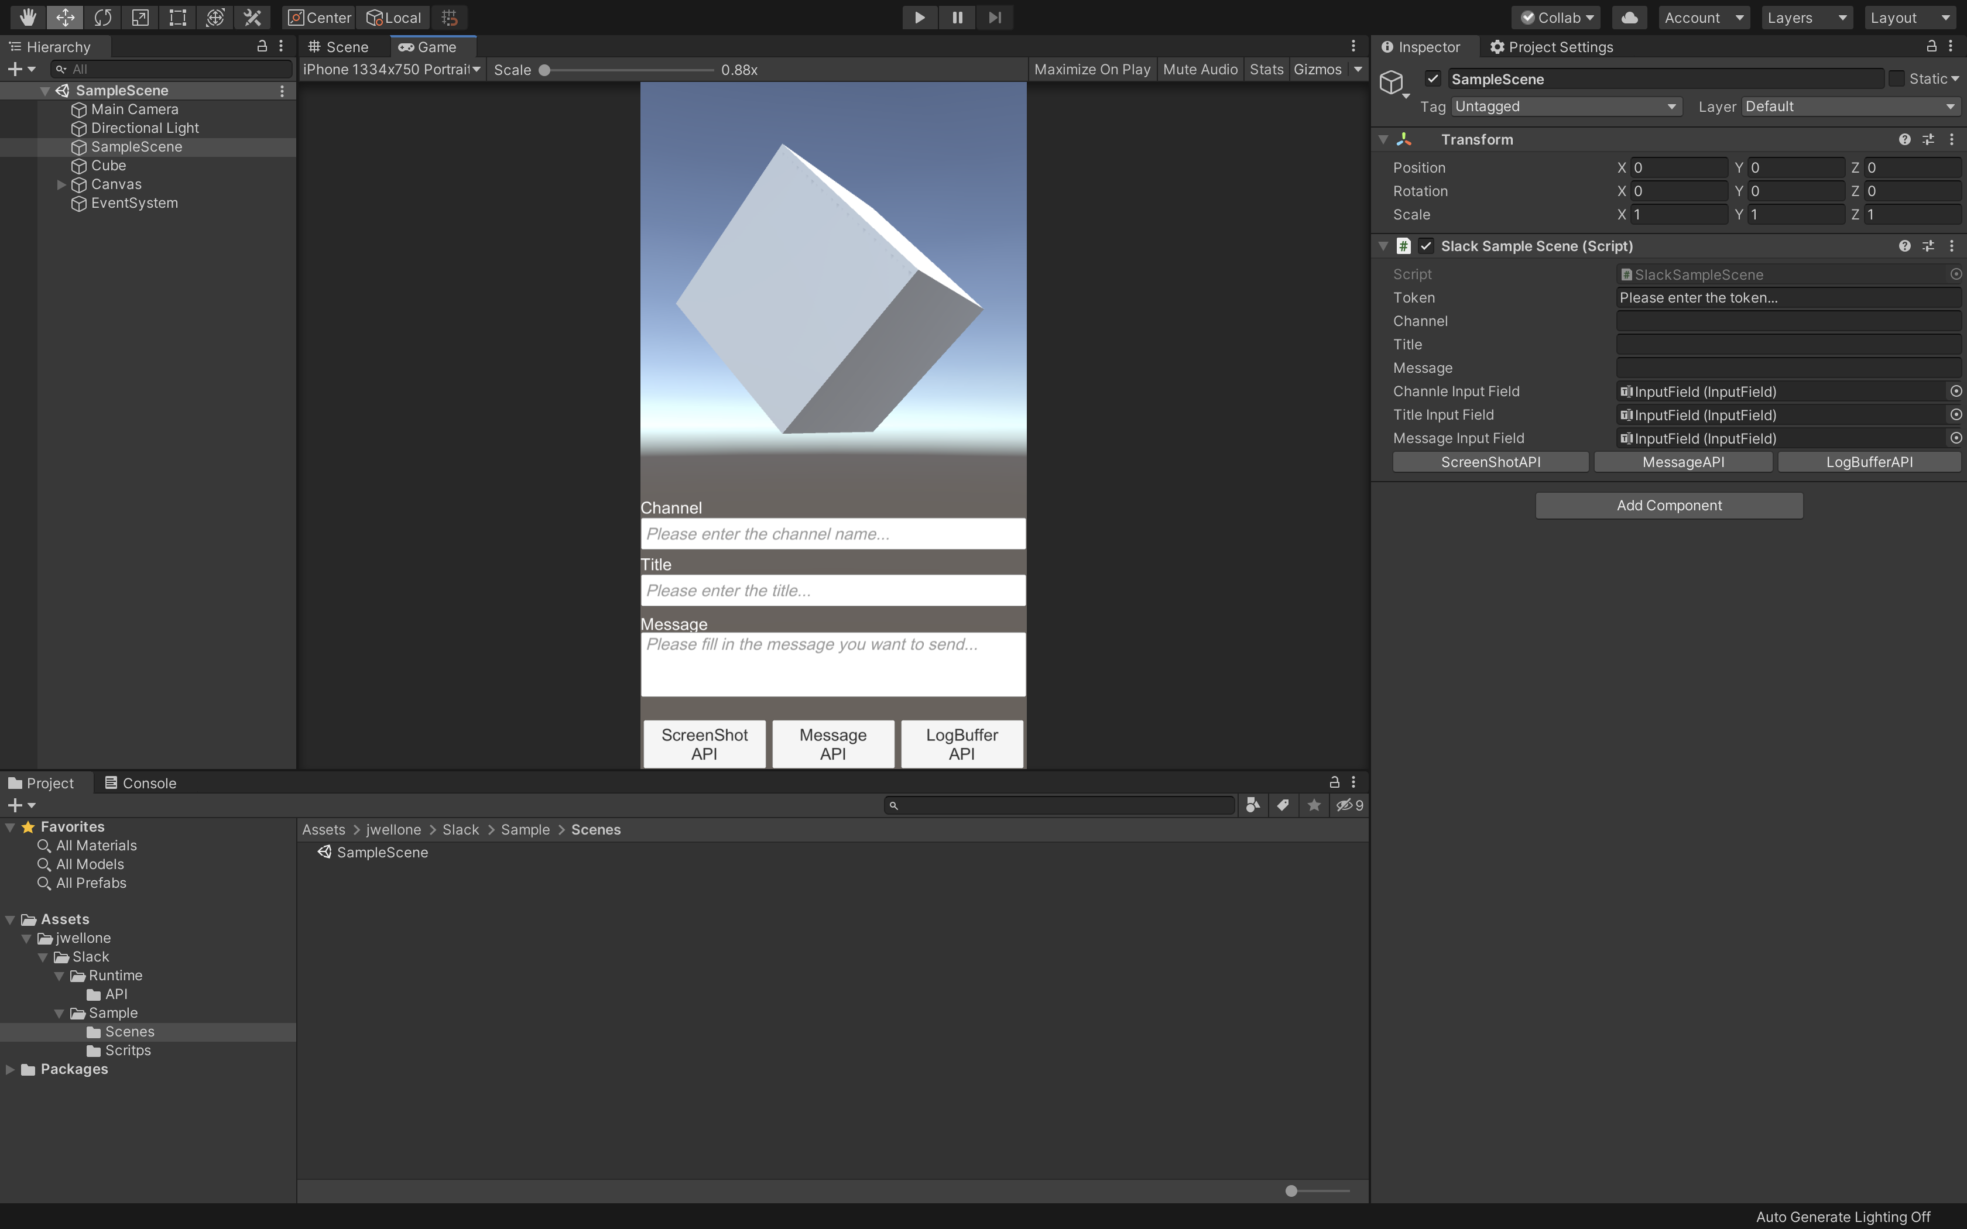Collapse the Transform component
Viewport: 1967px width, 1229px height.
click(x=1383, y=139)
